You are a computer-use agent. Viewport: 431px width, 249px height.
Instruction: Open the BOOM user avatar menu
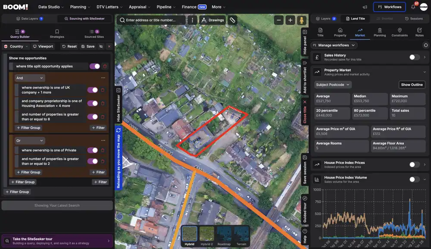[424, 7]
